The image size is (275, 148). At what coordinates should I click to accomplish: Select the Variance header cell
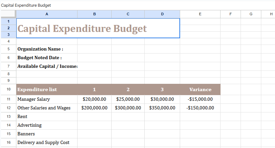(x=200, y=89)
